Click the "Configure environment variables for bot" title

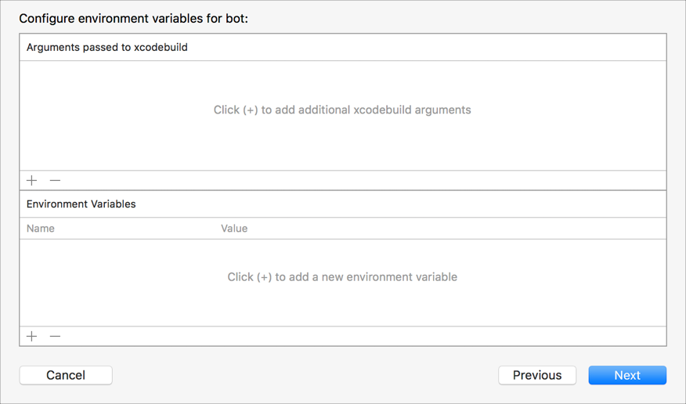click(133, 18)
